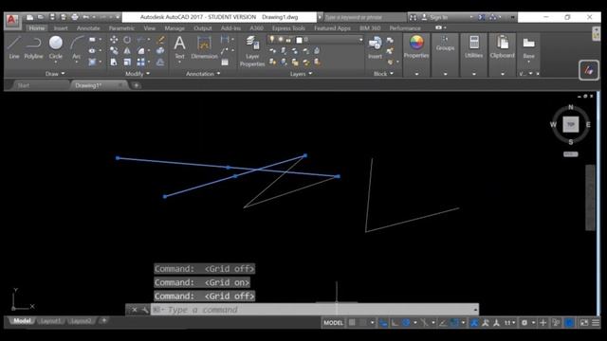This screenshot has width=607, height=341.
Task: Expand the Layers panel
Action: [301, 74]
